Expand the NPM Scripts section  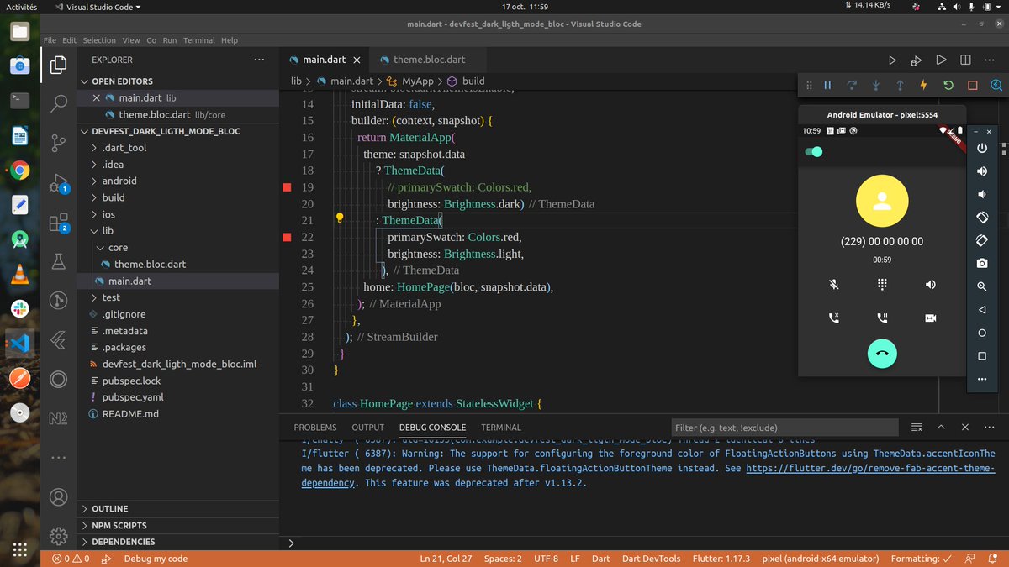tap(177, 525)
